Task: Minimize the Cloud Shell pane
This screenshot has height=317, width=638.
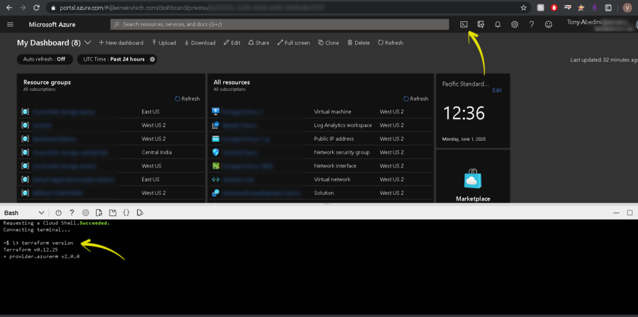Action: 616,213
